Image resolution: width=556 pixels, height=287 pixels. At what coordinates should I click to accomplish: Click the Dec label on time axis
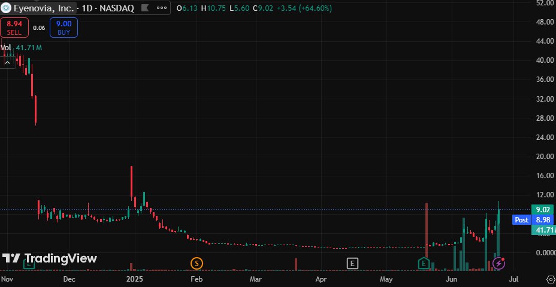(69, 279)
